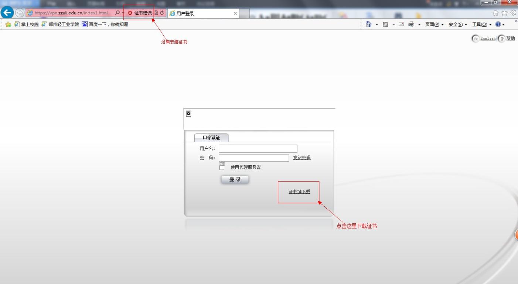Viewport: 518px width, 284px height.
Task: Open the 忘记密码 link
Action: 302,158
